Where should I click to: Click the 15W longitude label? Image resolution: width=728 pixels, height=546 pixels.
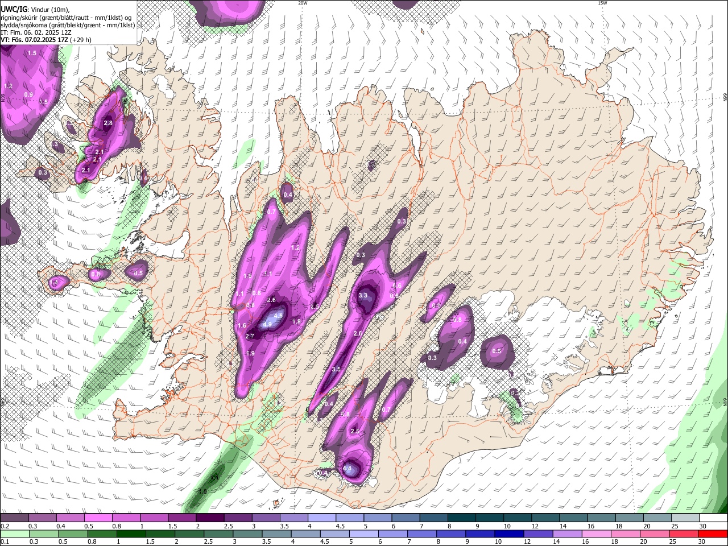[x=602, y=3]
